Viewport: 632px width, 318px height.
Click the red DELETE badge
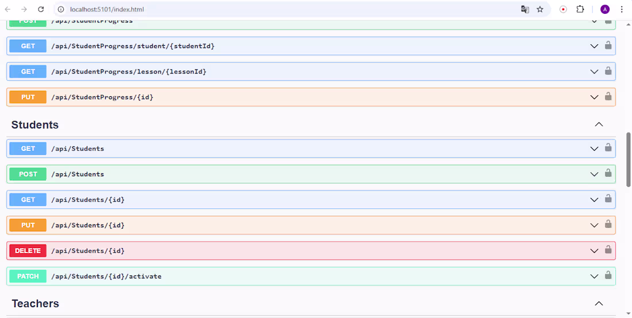coord(28,251)
